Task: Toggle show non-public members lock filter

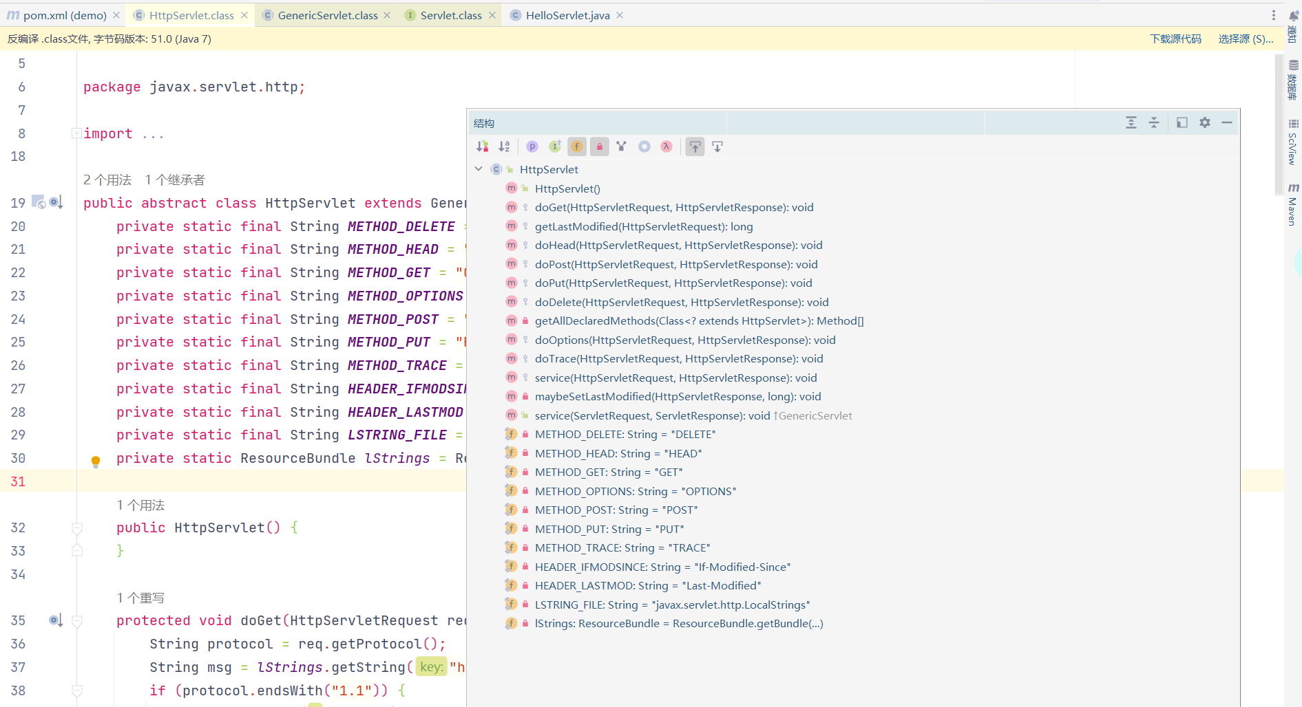Action: (600, 146)
